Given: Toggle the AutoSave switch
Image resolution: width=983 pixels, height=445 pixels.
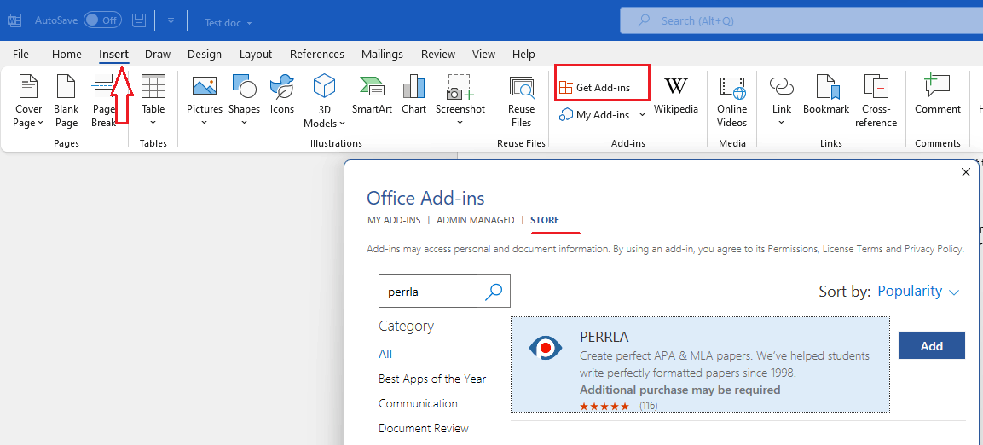Looking at the screenshot, I should (102, 20).
